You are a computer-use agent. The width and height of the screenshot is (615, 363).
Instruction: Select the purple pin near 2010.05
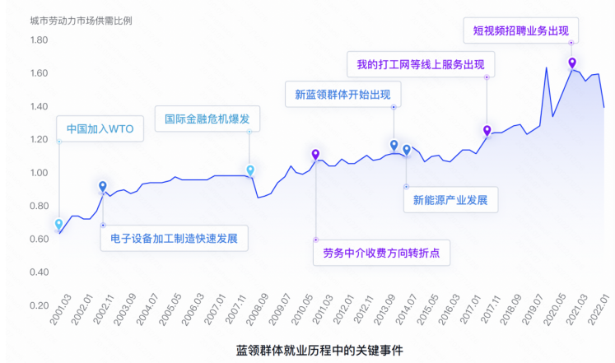click(x=315, y=154)
